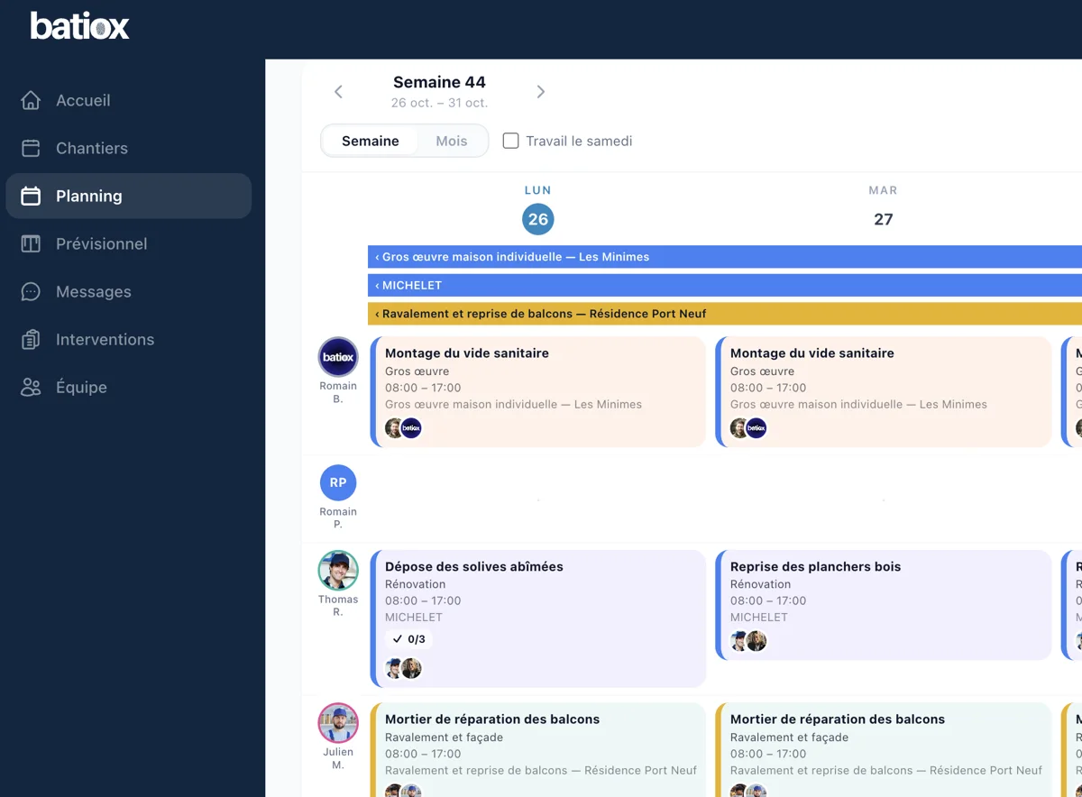Image resolution: width=1082 pixels, height=797 pixels.
Task: Open Monday's Montage du vide sanitaire card
Action: tap(538, 392)
